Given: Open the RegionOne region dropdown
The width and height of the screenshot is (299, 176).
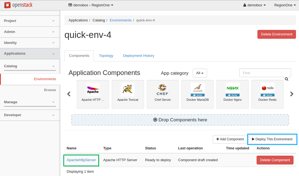Looking at the screenshot, I should click(285, 5).
